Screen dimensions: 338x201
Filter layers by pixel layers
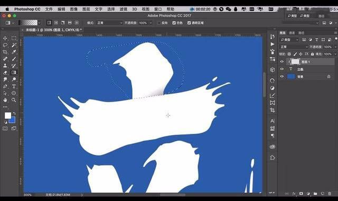pyautogui.click(x=304, y=40)
